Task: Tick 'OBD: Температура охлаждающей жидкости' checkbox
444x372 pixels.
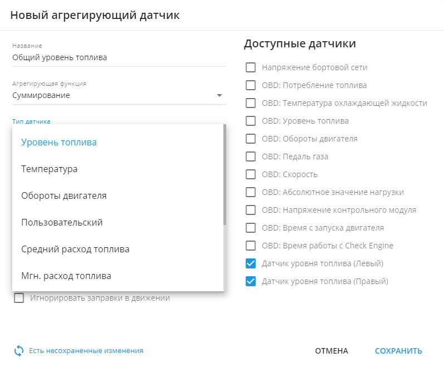Action: tap(251, 103)
